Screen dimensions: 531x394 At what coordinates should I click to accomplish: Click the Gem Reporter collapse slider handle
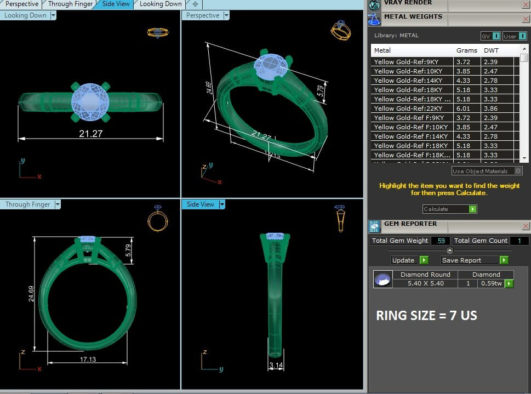pyautogui.click(x=449, y=250)
